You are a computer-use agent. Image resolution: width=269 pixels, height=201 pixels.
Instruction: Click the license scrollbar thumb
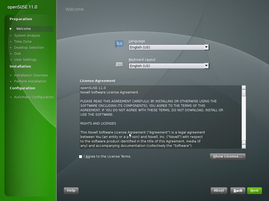click(244, 93)
